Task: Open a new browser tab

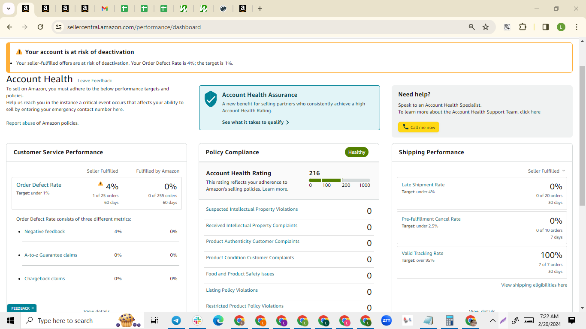Action: point(260,9)
